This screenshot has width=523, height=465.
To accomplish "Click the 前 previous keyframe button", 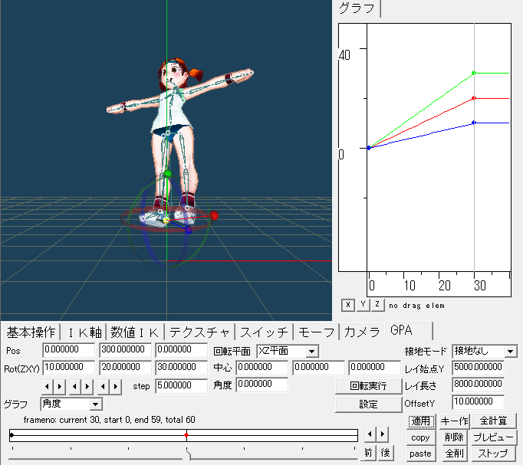I will coord(369,453).
